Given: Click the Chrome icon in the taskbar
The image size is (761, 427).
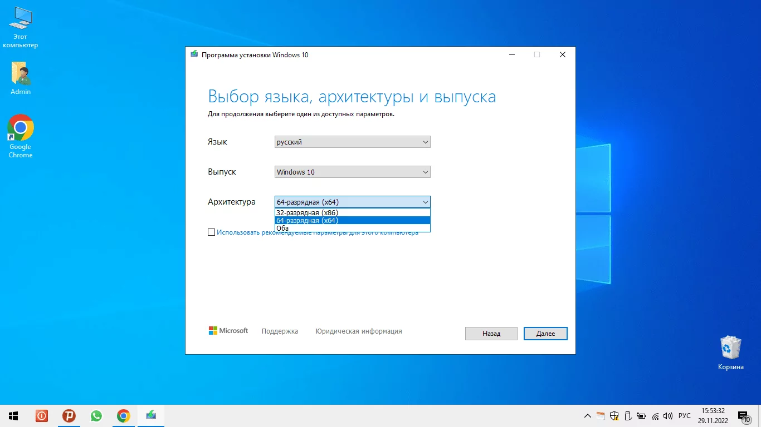Looking at the screenshot, I should [124, 416].
